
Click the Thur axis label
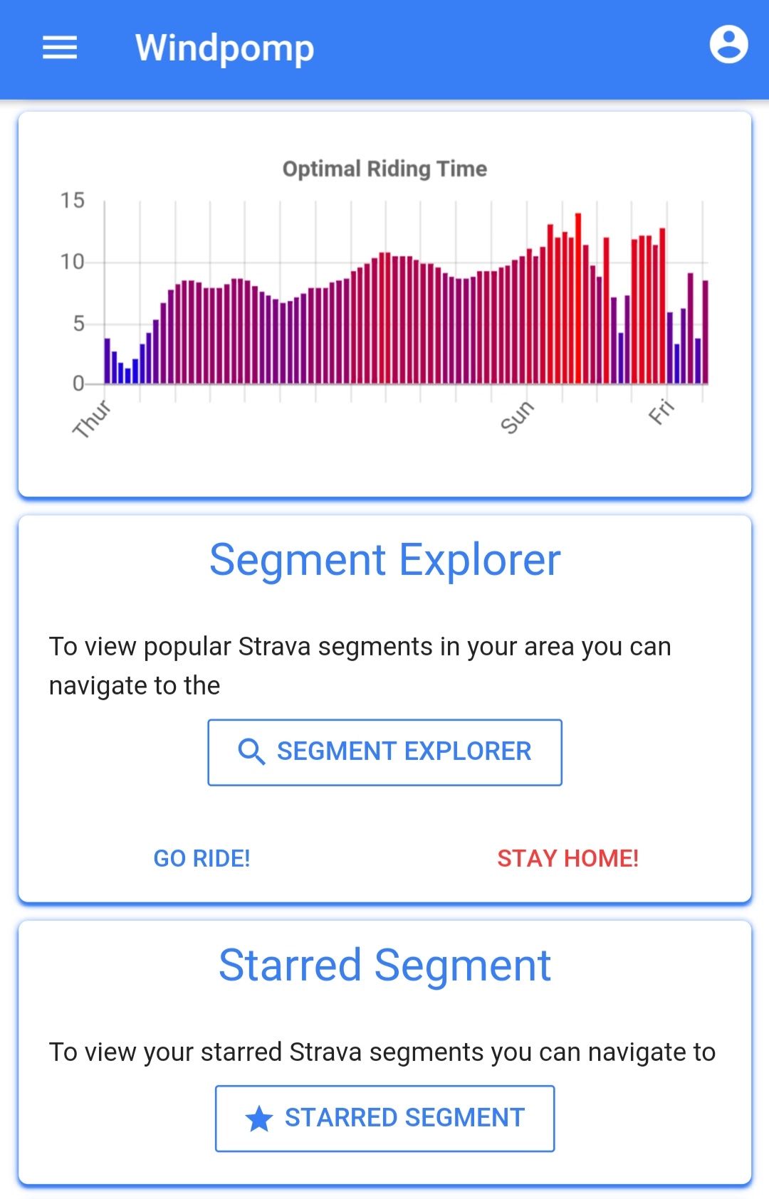92,418
